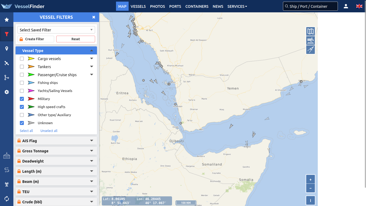The image size is (366, 206).
Task: Check the Tankers checkbox
Action: click(22, 67)
